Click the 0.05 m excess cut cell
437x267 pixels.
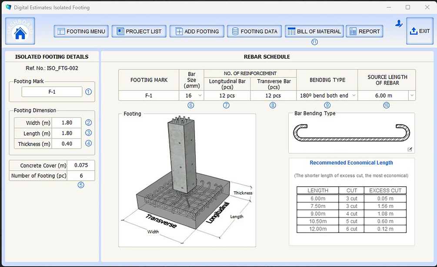tap(385, 198)
